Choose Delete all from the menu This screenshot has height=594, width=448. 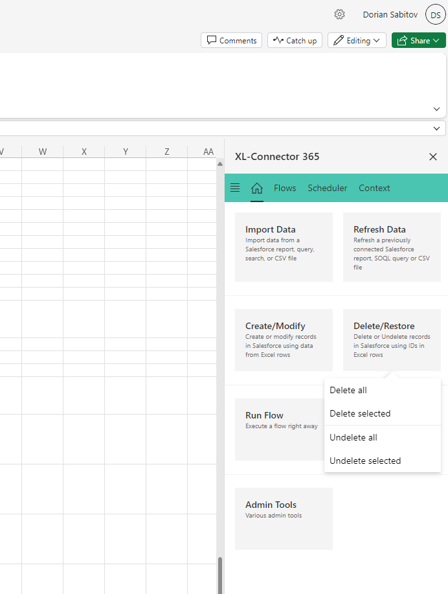point(383,390)
